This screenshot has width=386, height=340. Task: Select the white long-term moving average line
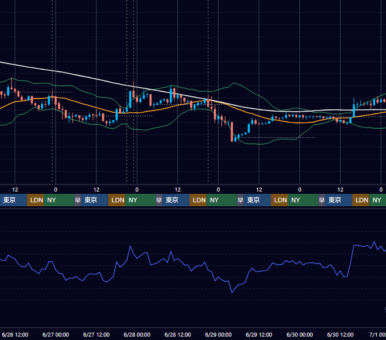[x=96, y=79]
